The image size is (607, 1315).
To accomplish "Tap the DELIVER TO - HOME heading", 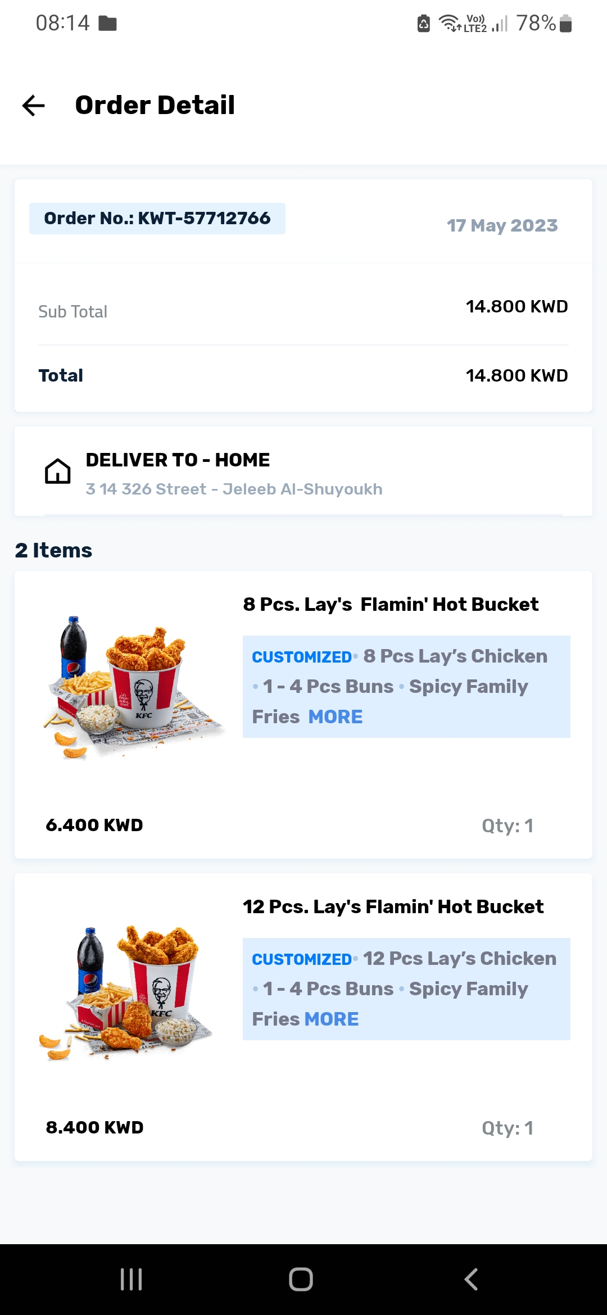I will tap(178, 460).
